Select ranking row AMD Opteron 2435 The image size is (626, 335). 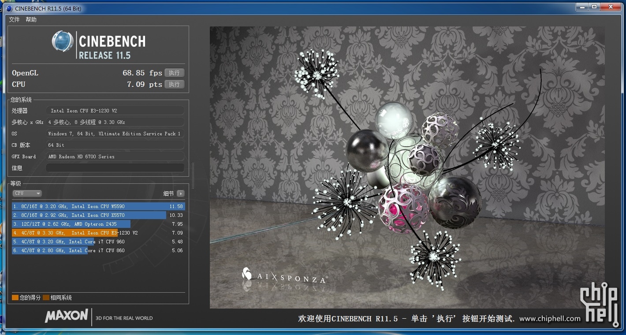[x=98, y=224]
